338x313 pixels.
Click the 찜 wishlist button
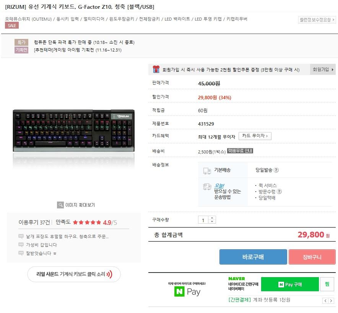point(327,284)
